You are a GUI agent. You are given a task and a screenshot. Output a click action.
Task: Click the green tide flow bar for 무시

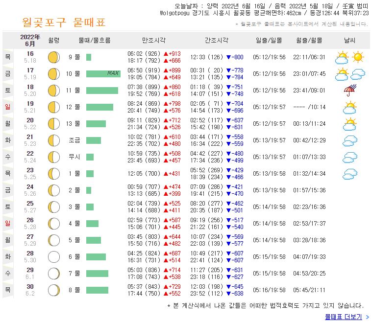point(90,157)
